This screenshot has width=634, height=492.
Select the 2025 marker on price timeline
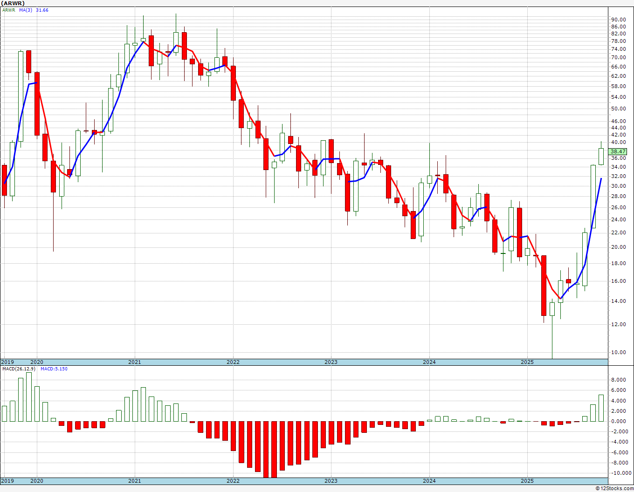point(527,362)
